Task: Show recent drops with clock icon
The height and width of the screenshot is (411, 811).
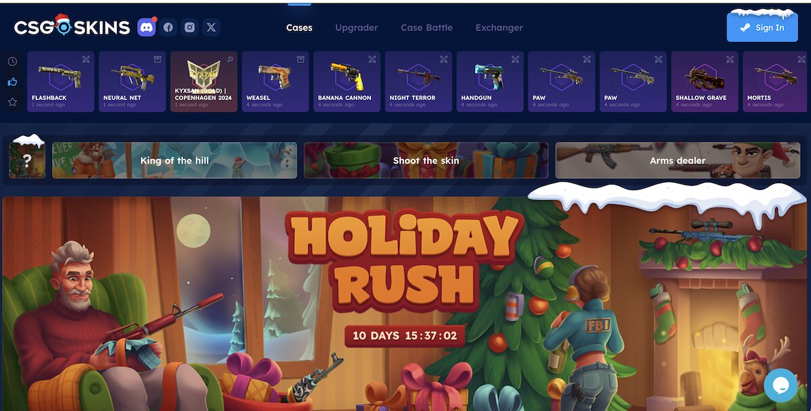Action: 12,62
